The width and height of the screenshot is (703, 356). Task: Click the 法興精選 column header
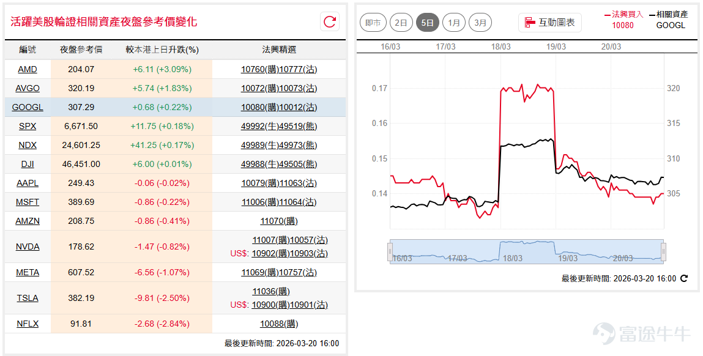(279, 50)
